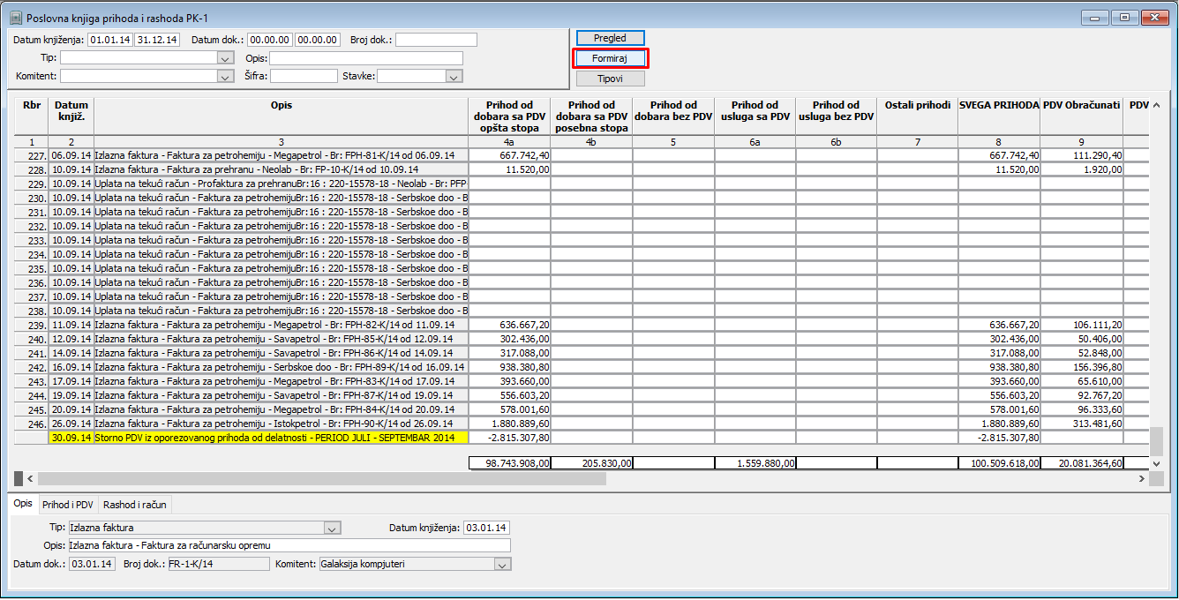The width and height of the screenshot is (1179, 600).
Task: Click vertical scrollbar up arrow
Action: click(1156, 105)
